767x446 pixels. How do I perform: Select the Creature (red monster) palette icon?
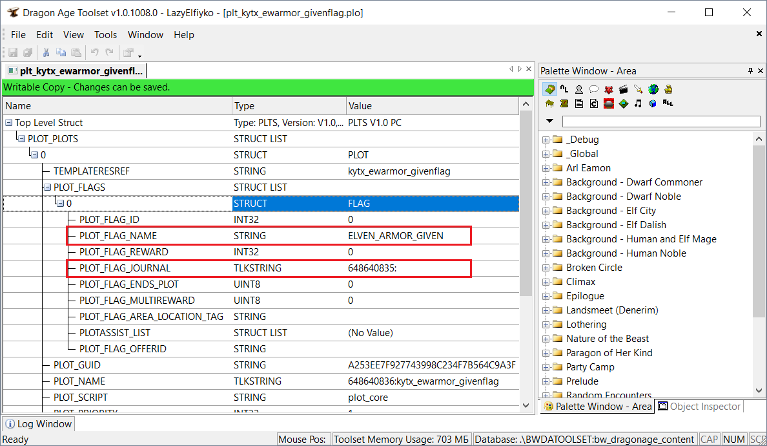(x=609, y=89)
